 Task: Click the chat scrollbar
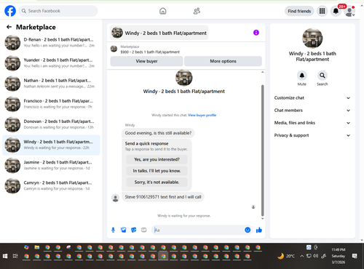[x=262, y=150]
